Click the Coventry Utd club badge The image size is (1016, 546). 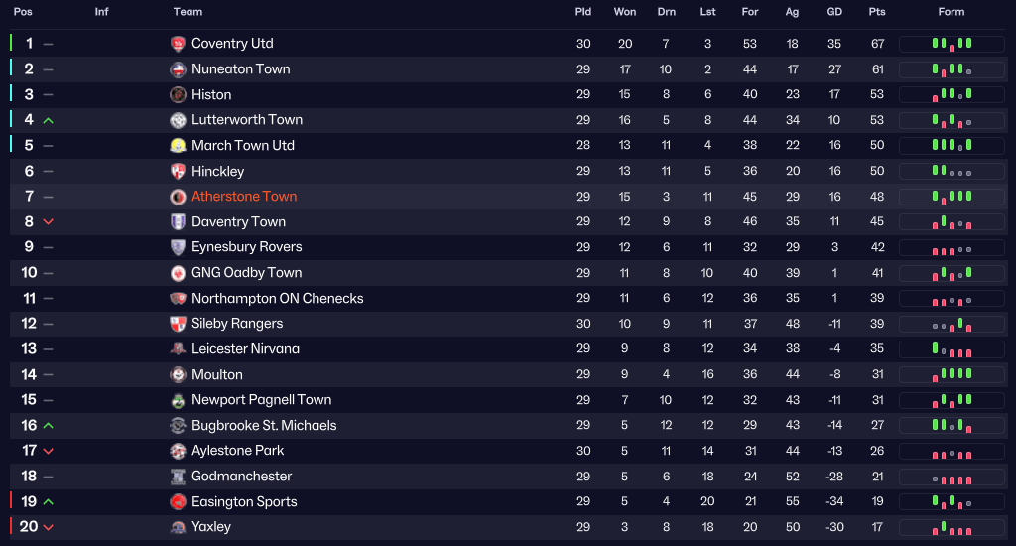(x=179, y=44)
